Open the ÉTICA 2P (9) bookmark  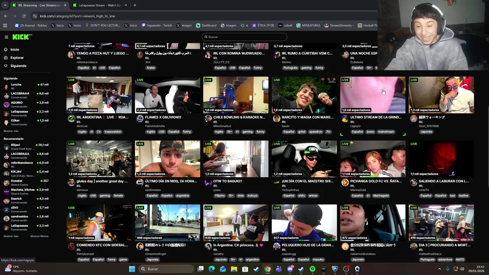(x=263, y=26)
